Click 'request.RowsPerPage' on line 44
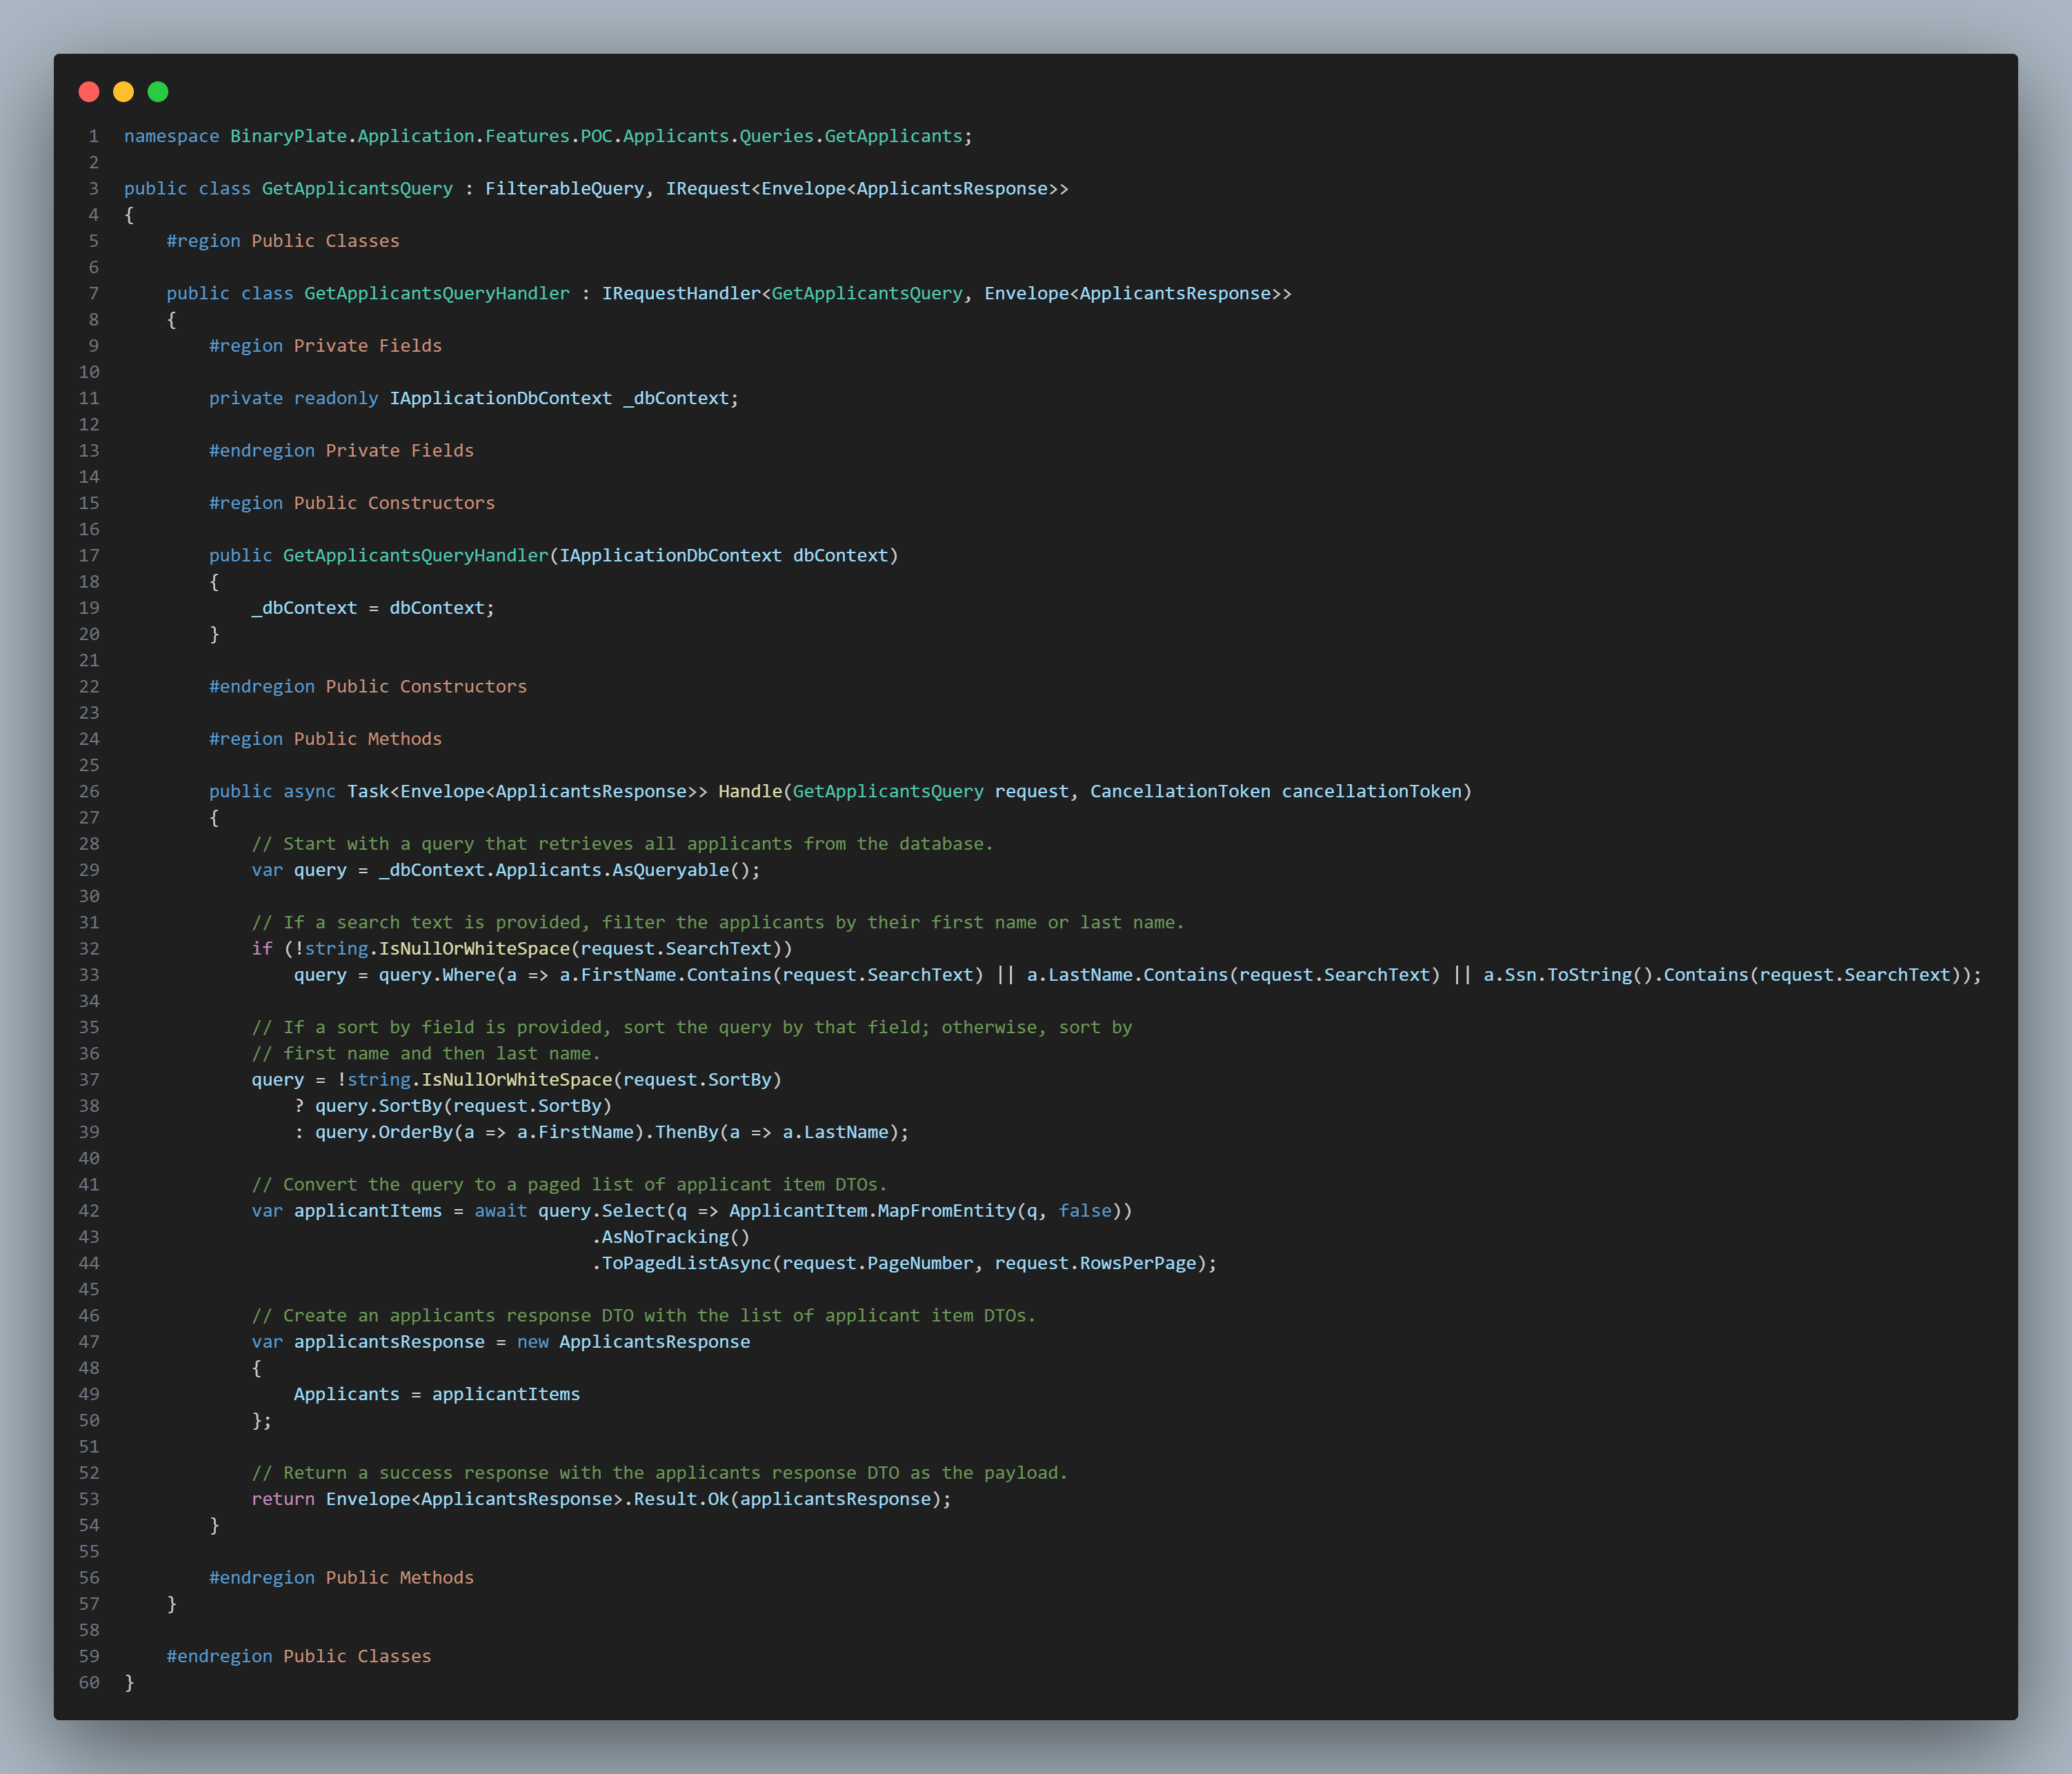The width and height of the screenshot is (2072, 1774). point(1095,1263)
